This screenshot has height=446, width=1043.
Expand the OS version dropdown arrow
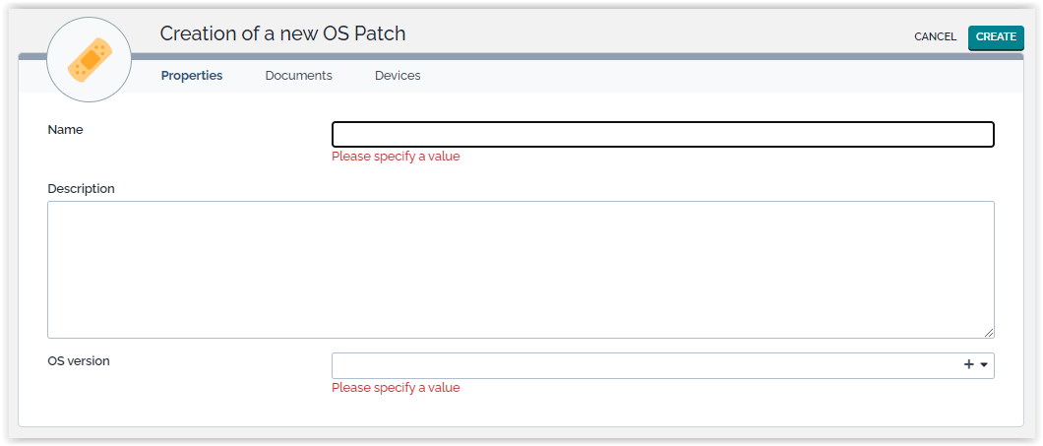coord(984,365)
